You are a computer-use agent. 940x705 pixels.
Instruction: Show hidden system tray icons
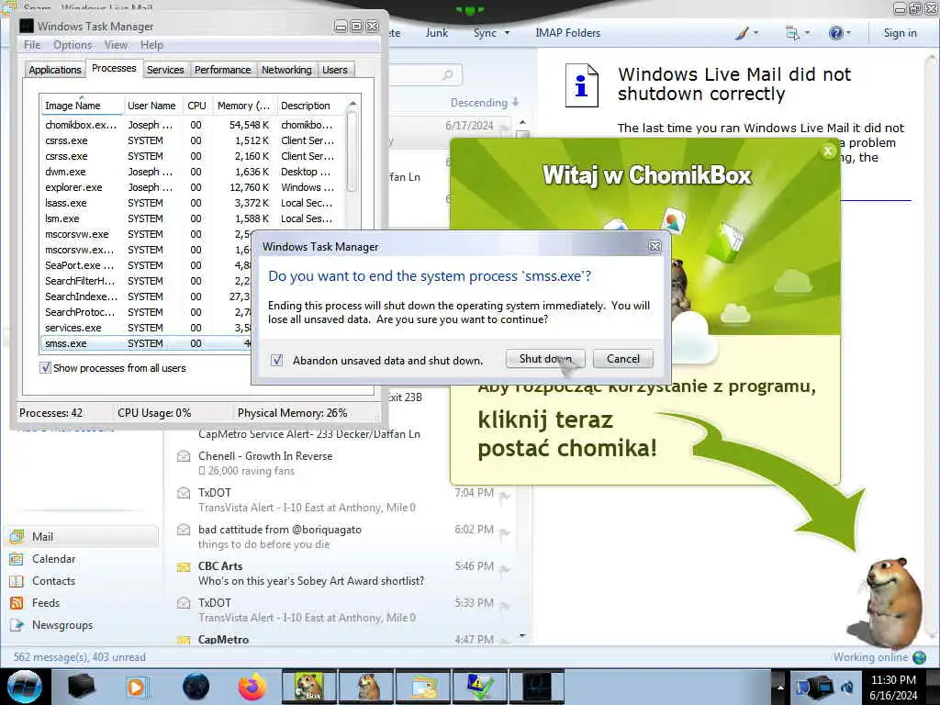780,688
